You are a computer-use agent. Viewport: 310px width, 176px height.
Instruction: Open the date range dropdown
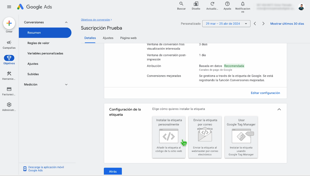(x=226, y=24)
